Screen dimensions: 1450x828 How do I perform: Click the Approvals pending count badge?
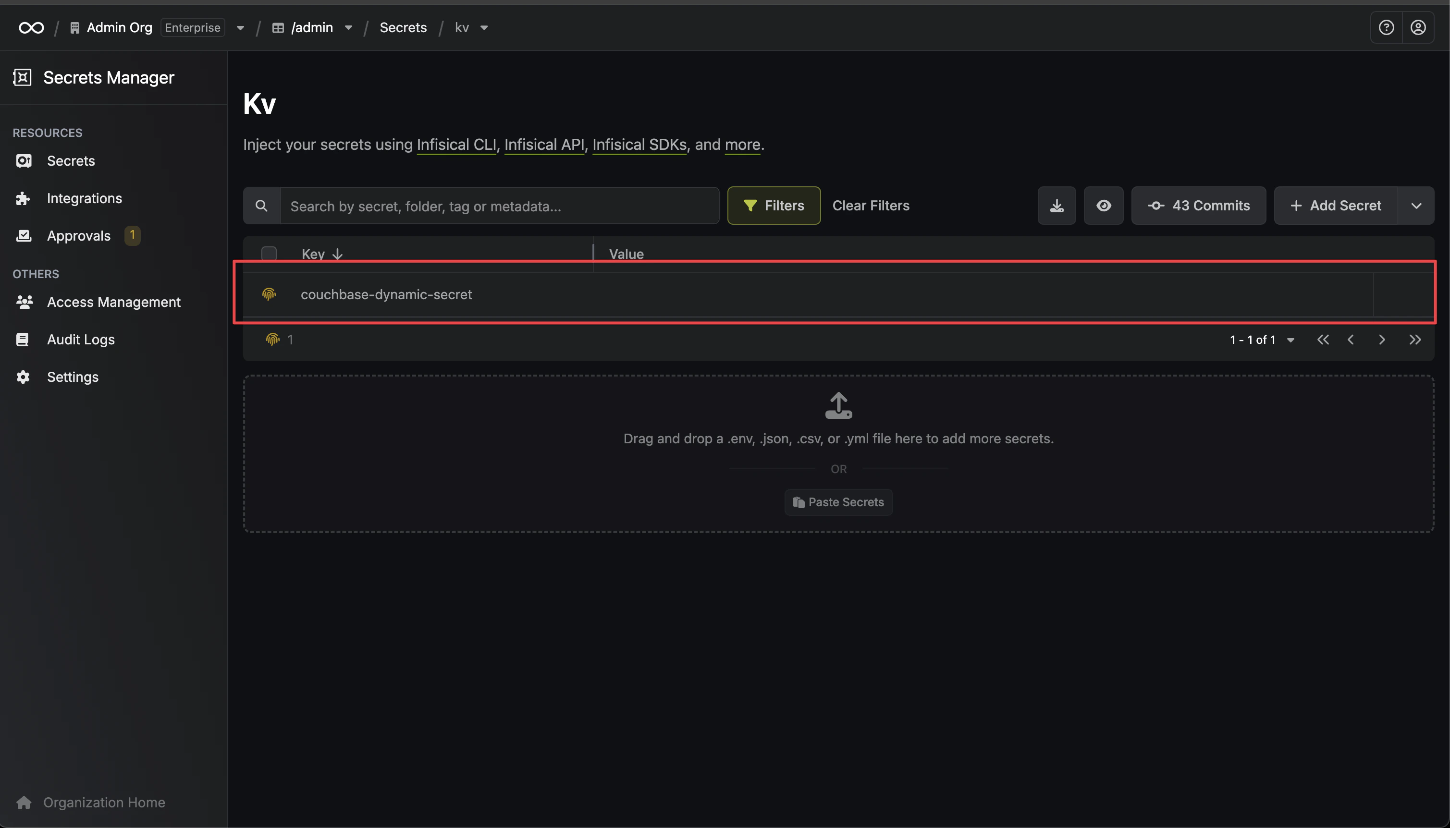point(133,235)
